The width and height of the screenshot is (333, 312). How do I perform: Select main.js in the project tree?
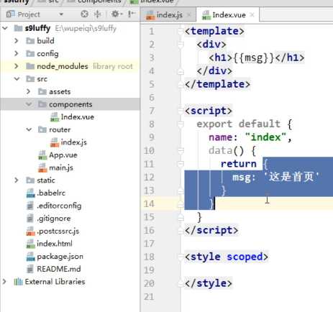(61, 168)
